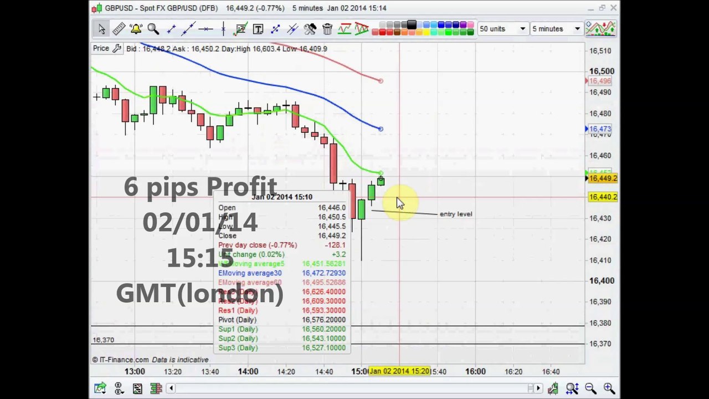Click the 13:00 time axis label
709x399 pixels.
click(135, 372)
